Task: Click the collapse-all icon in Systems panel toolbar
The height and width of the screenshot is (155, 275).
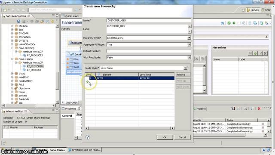Action: coord(48,22)
